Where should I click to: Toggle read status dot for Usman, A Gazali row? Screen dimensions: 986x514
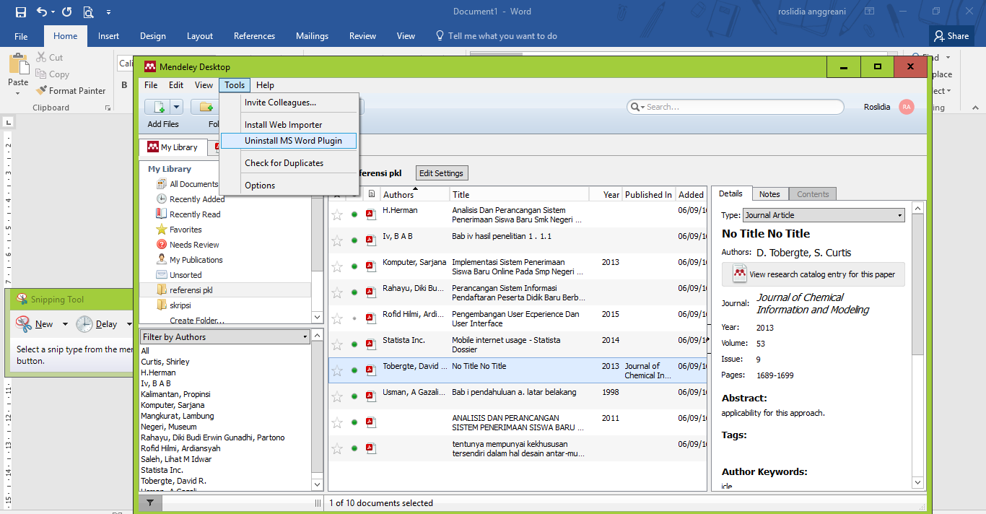[x=354, y=396]
